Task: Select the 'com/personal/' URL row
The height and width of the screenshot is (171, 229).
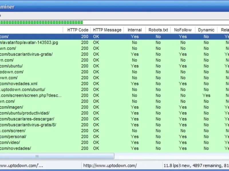Action: pos(114,137)
